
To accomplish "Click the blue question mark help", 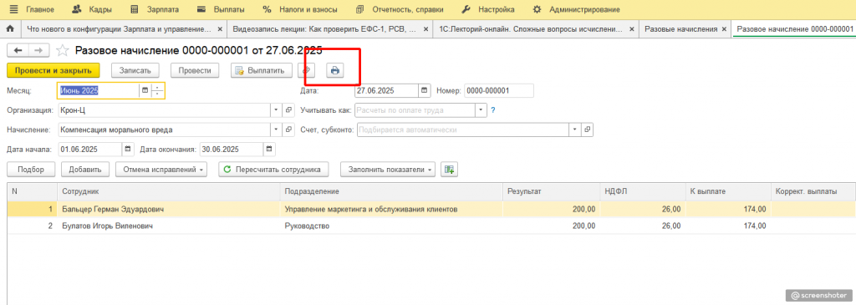I will pyautogui.click(x=492, y=110).
